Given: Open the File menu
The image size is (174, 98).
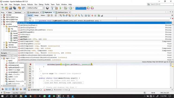Looking at the screenshot, I should click(x=2, y=4).
